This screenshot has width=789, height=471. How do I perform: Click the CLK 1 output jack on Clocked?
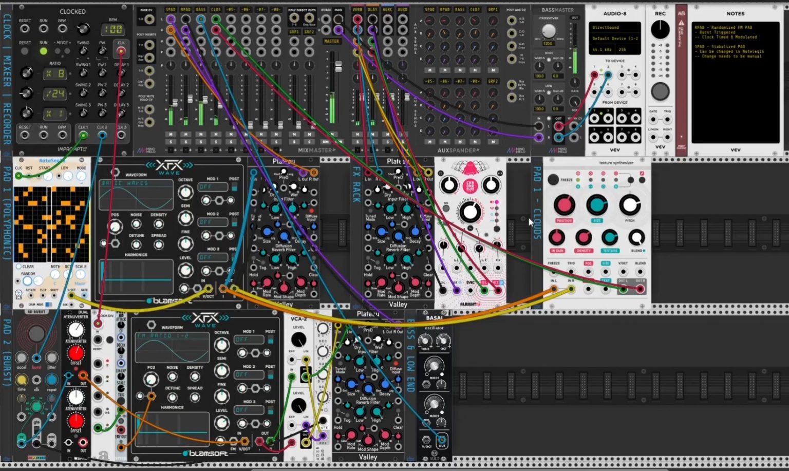point(83,136)
